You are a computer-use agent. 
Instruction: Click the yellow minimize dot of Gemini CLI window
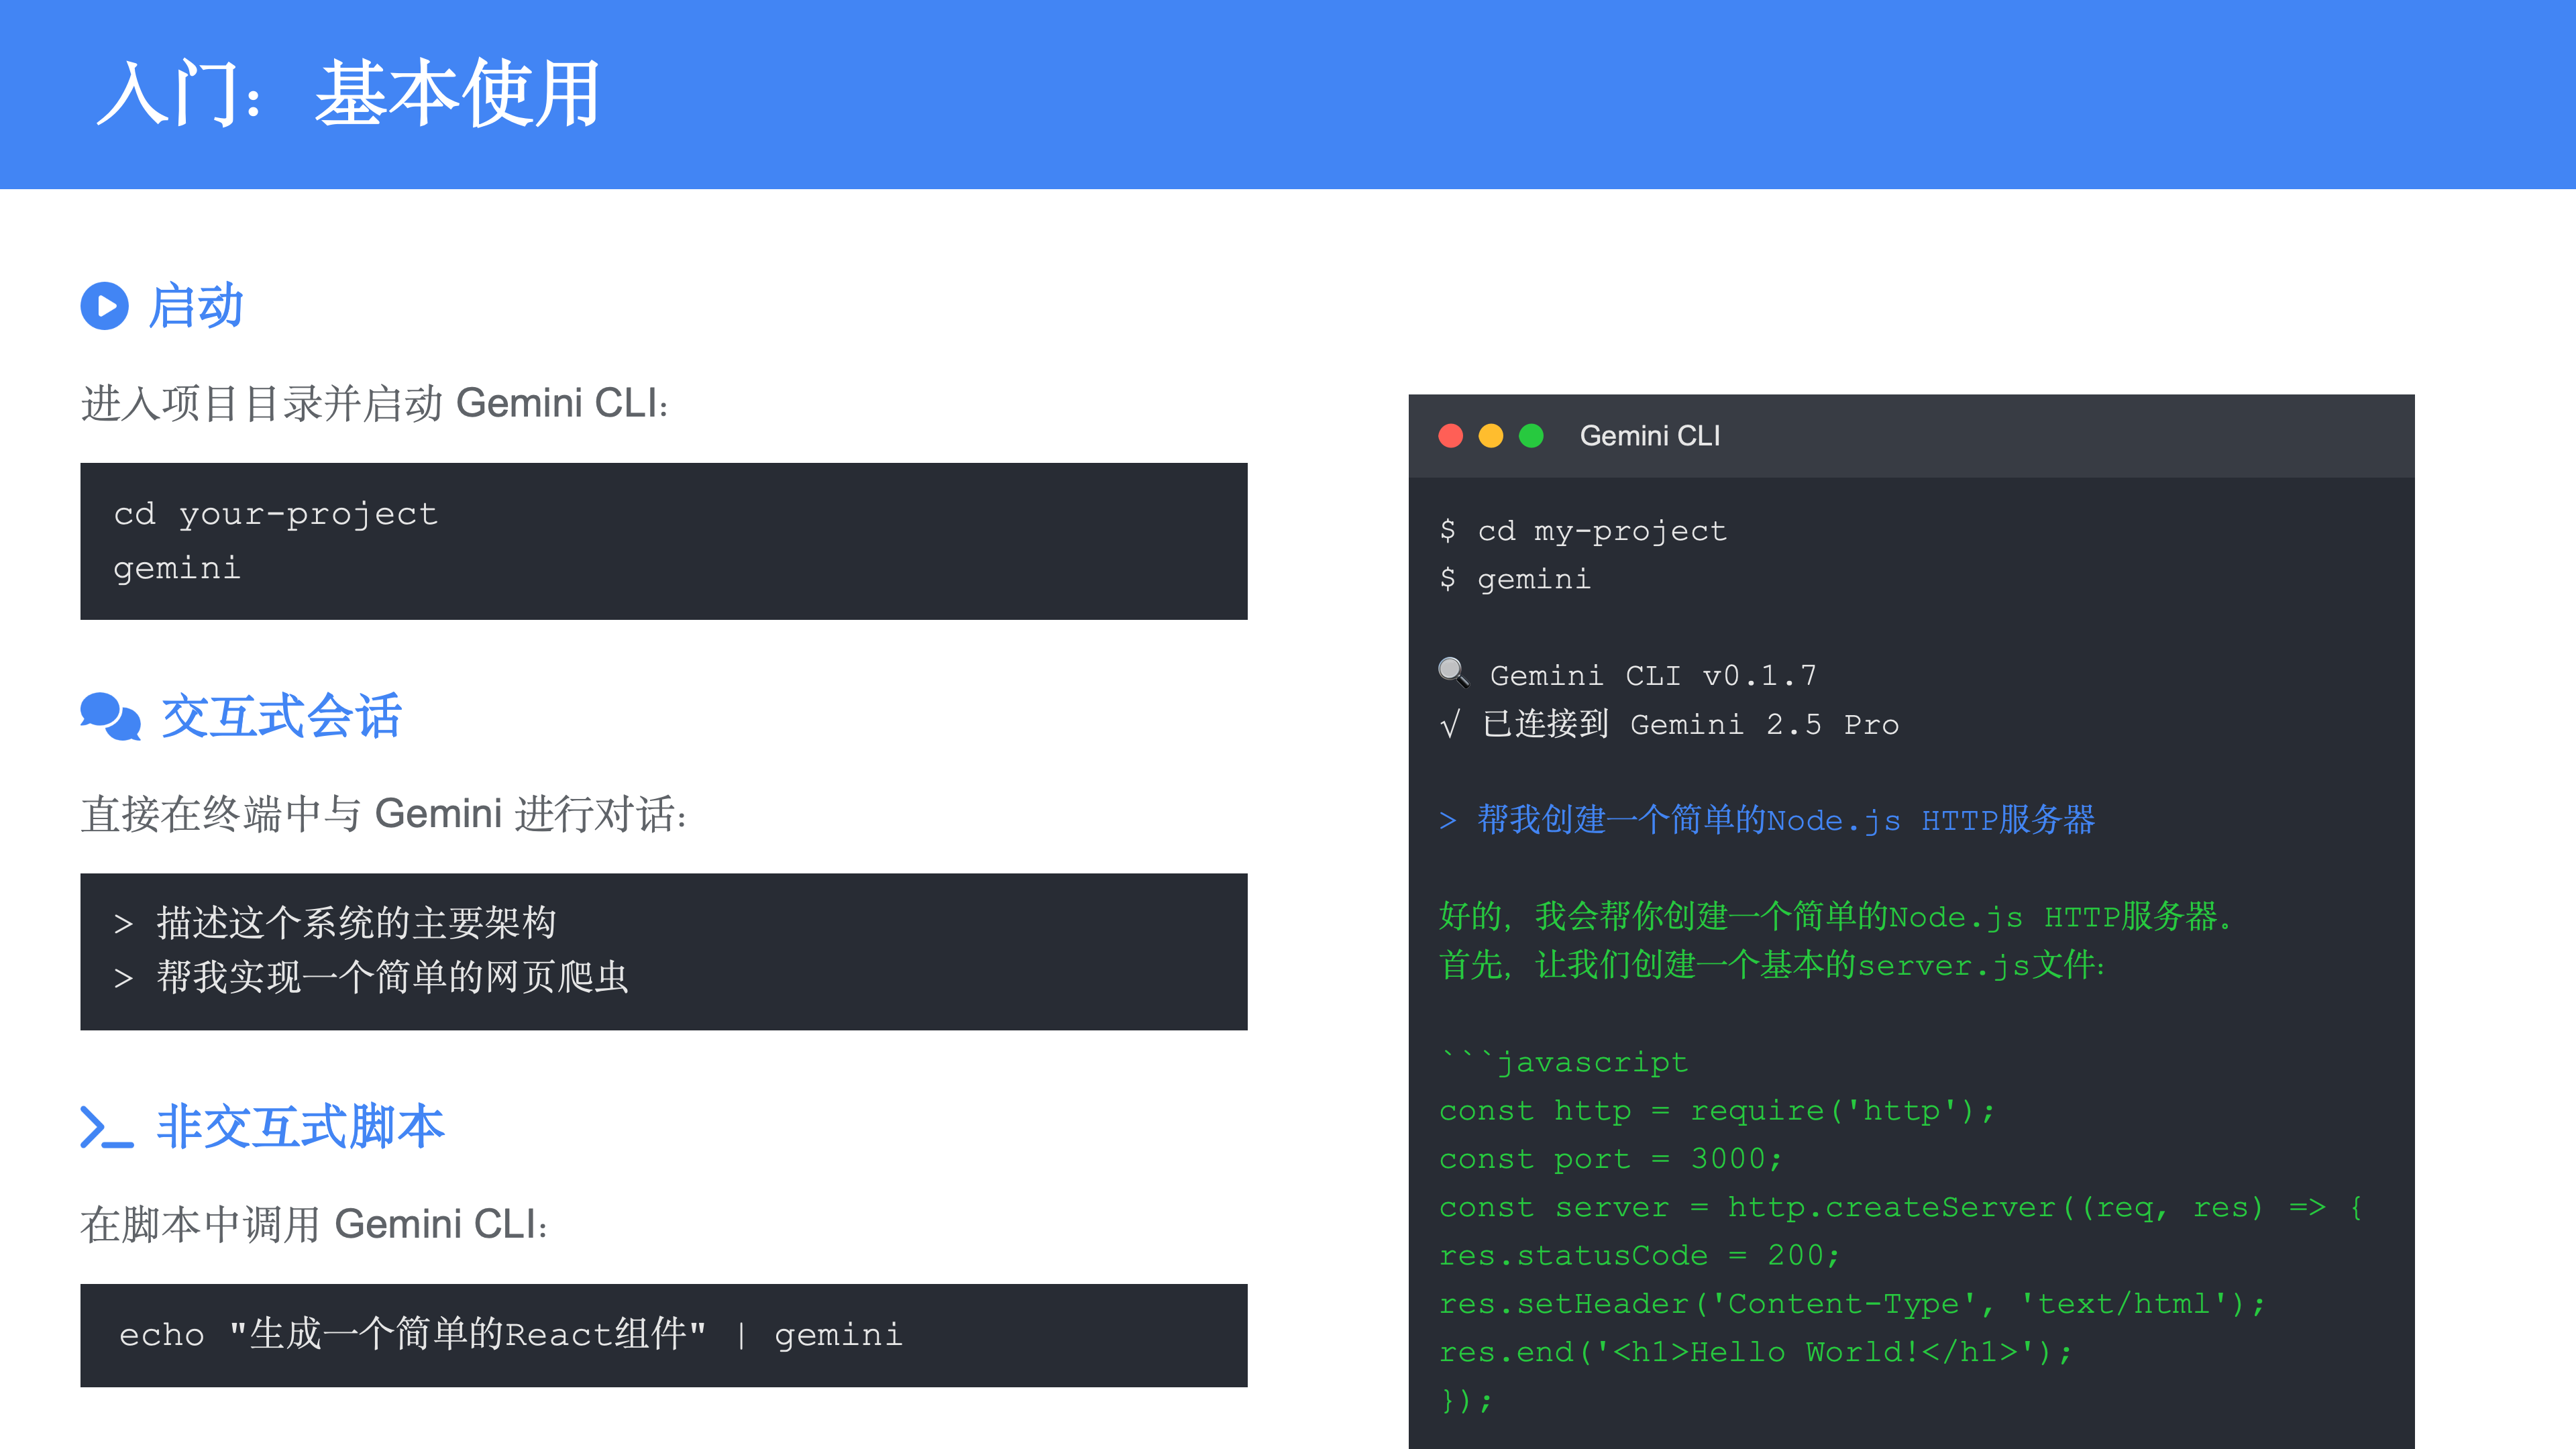(1491, 436)
